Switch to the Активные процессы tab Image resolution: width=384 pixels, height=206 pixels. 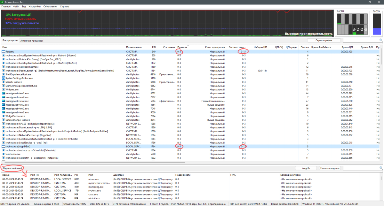pyautogui.click(x=31, y=41)
